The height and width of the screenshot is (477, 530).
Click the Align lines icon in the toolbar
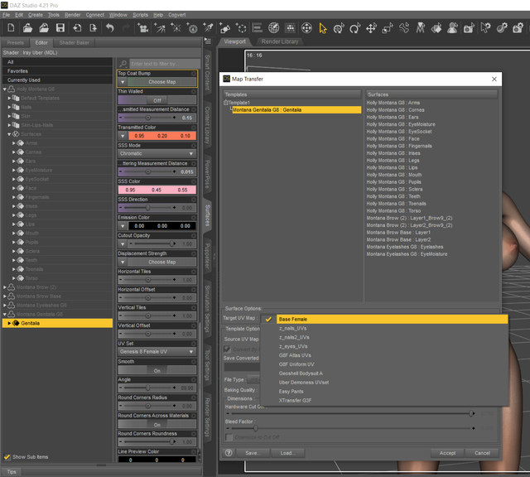click(x=258, y=28)
